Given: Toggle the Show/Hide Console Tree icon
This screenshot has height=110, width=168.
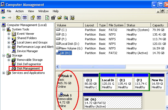Looking at the screenshot, I should pyautogui.click(x=25, y=18).
